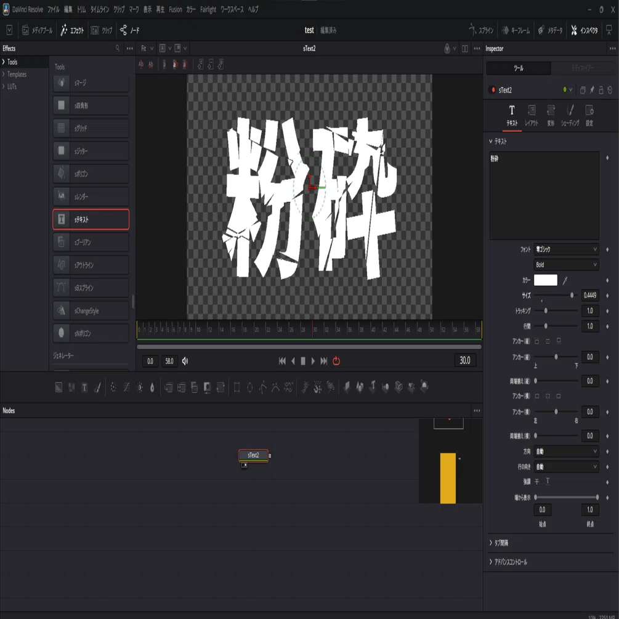
Task: Open the dual-screen workspace icon at top right
Action: [x=609, y=30]
